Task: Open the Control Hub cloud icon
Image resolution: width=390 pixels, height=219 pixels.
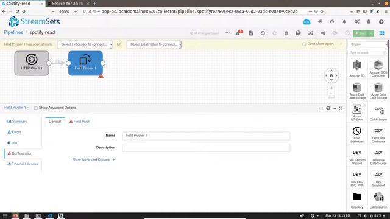Action: [x=307, y=22]
